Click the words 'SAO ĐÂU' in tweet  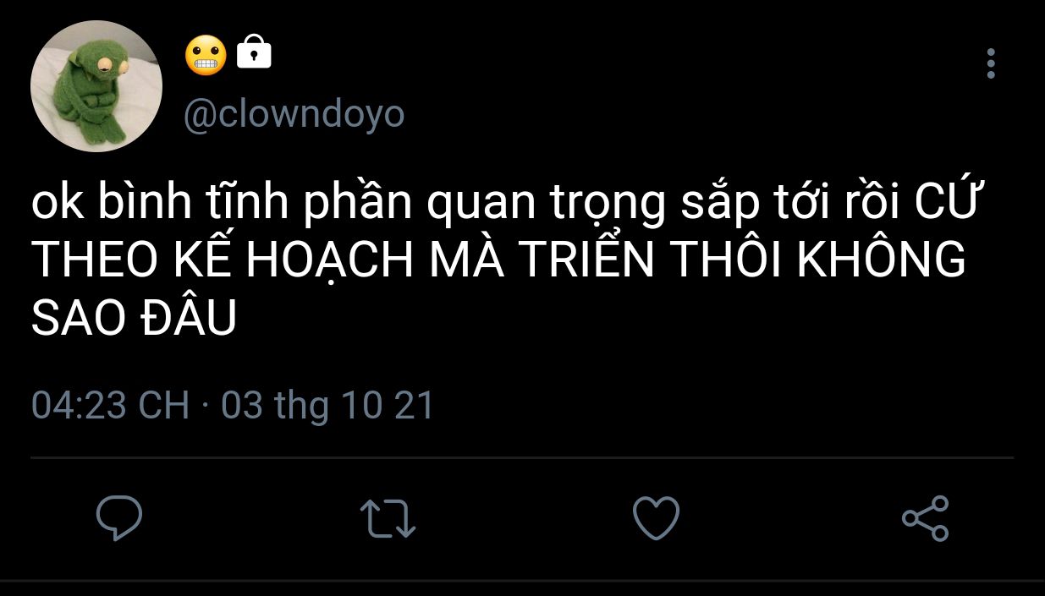coord(134,320)
